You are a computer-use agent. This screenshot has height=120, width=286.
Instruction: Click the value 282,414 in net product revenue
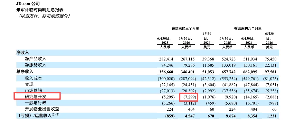[166, 60]
